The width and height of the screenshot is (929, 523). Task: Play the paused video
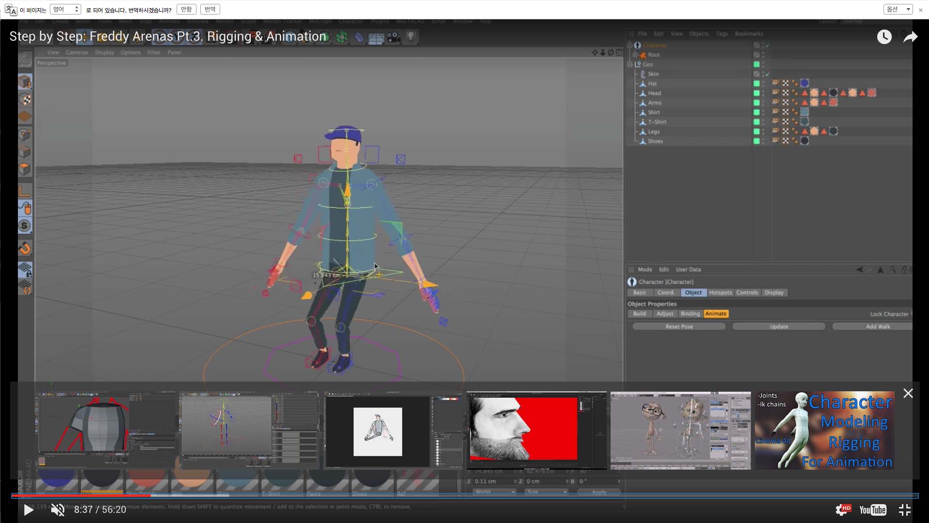point(29,509)
